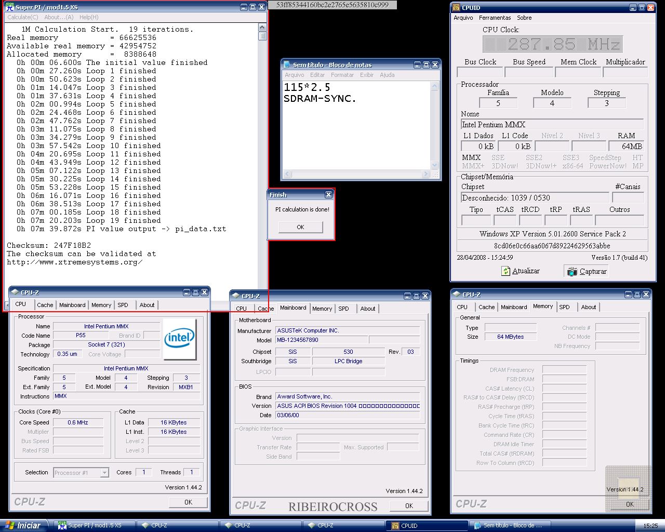Open Super PI taskbar item

point(95,525)
